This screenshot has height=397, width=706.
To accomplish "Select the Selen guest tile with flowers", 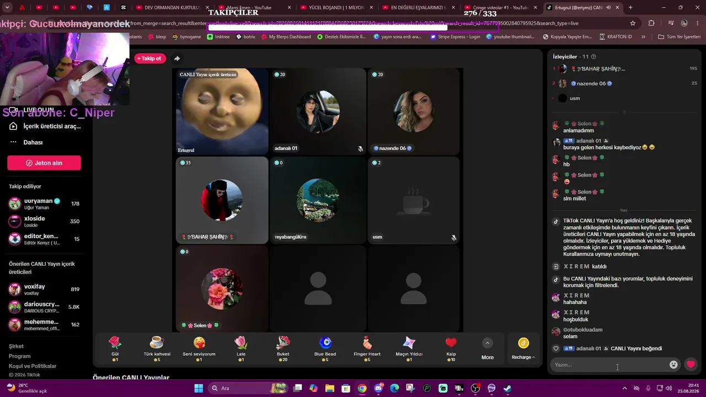I will point(222,289).
